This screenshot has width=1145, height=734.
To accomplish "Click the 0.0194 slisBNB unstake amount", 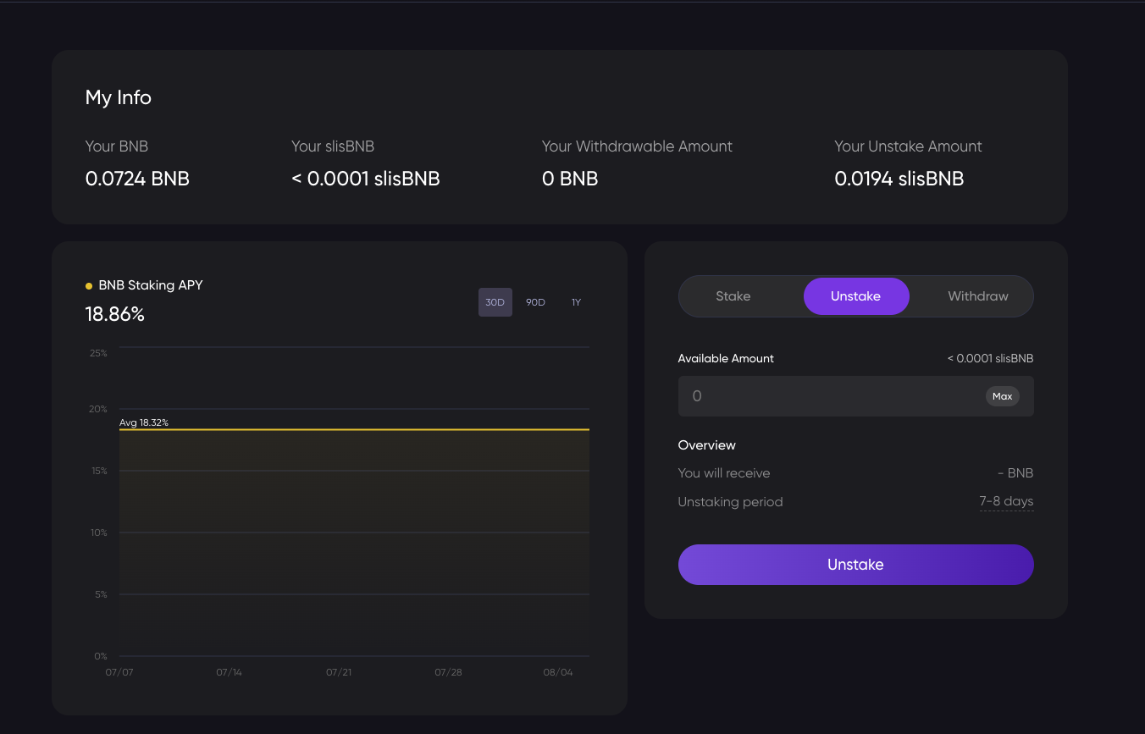I will 899,179.
